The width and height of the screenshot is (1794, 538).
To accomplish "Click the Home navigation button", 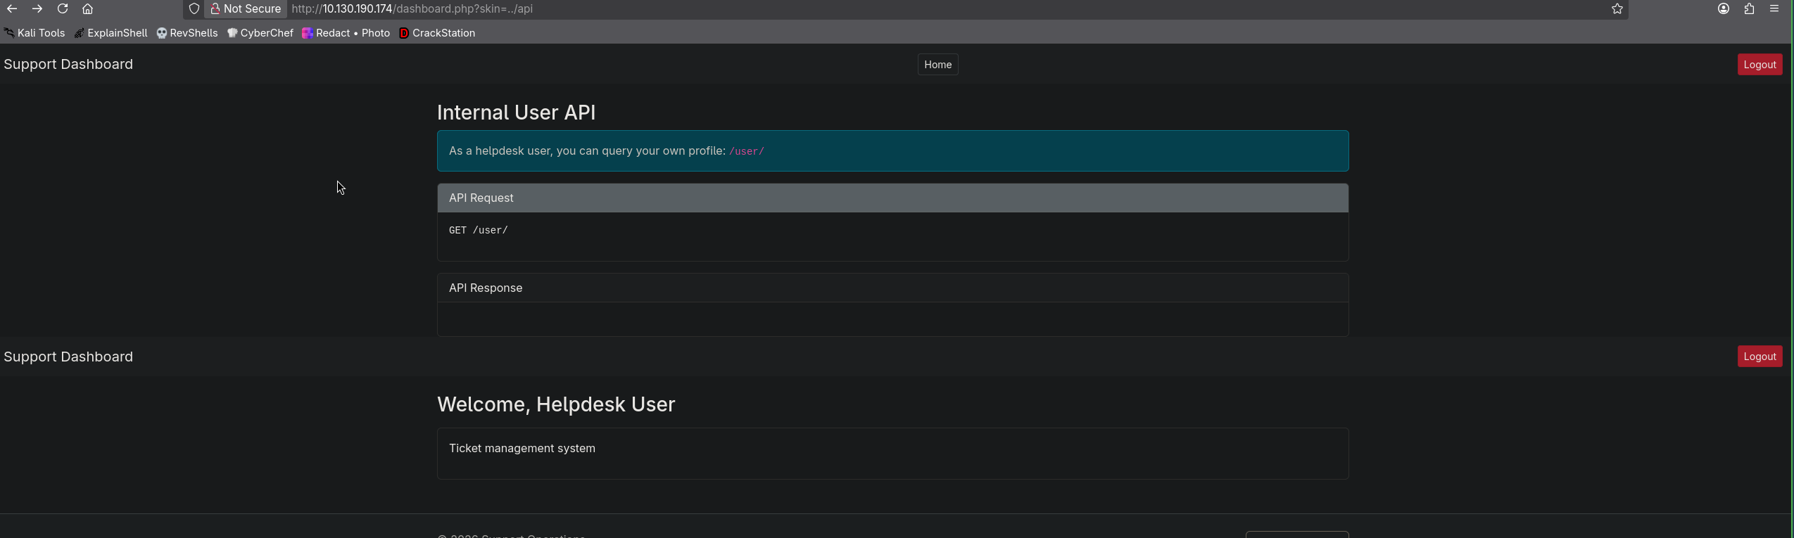I will (x=937, y=65).
